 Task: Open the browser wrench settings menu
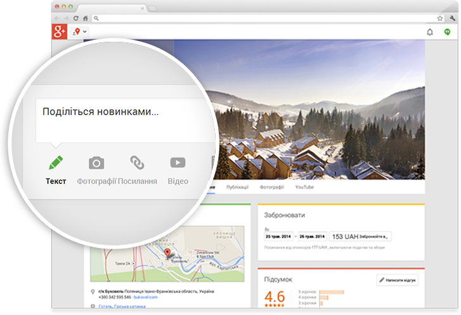coord(453,18)
